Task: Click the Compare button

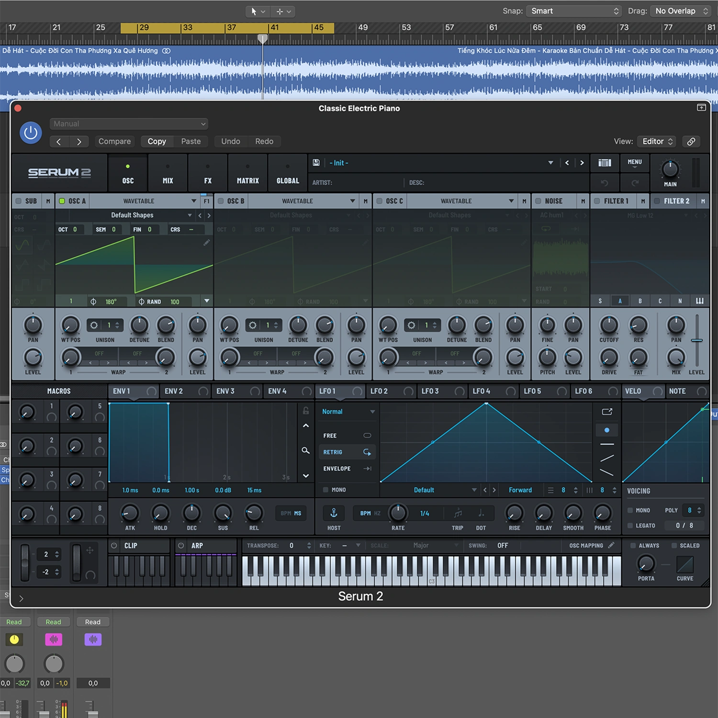Action: coord(114,141)
